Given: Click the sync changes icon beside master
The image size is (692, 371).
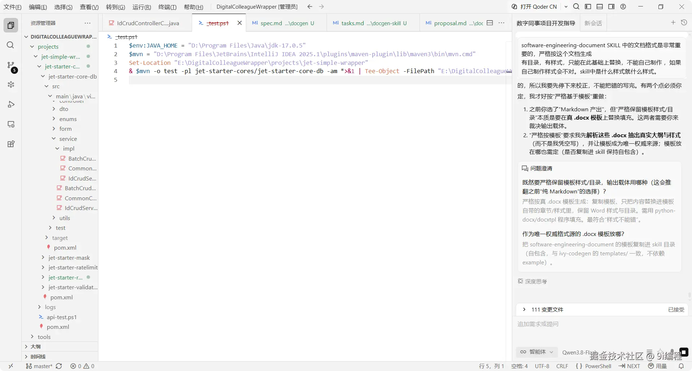Looking at the screenshot, I should pos(59,366).
